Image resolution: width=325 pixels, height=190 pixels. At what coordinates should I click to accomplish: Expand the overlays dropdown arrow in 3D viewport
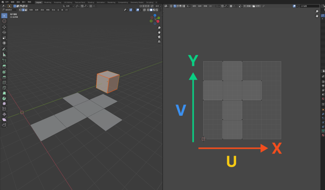(140, 10)
